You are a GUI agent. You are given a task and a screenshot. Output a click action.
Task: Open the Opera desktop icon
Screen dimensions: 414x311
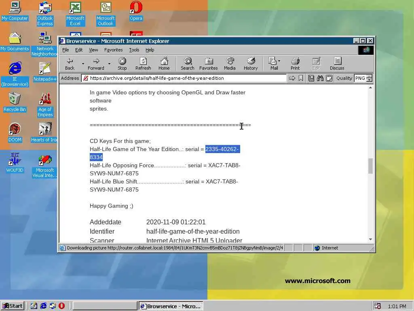[136, 11]
